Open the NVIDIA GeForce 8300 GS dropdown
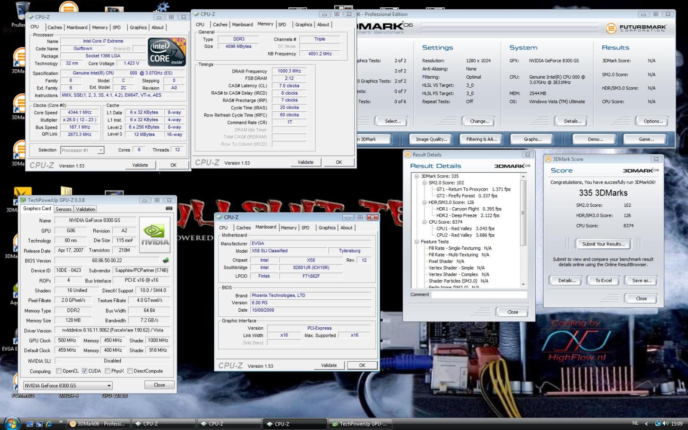 click(68, 385)
